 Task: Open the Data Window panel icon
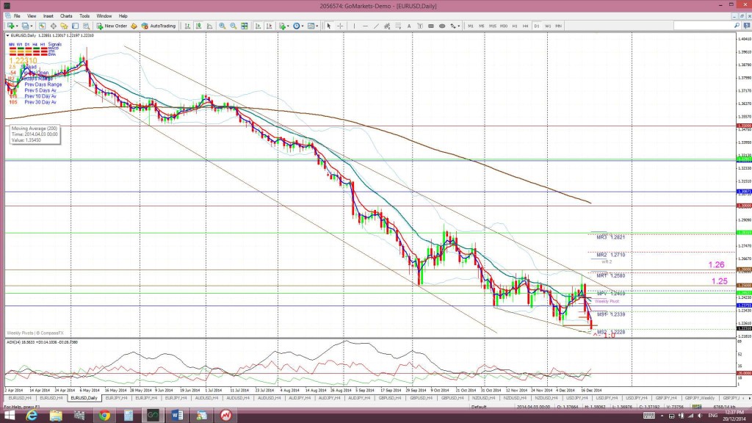point(53,26)
